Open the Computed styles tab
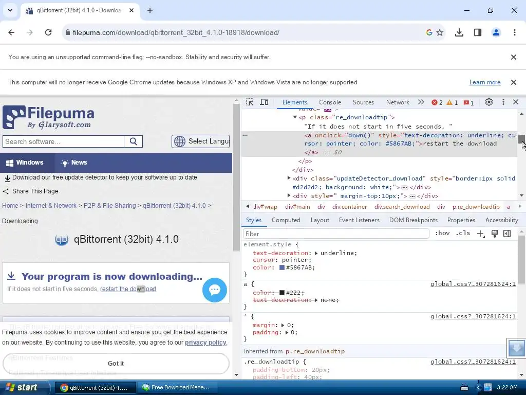Viewport: 526px width, 395px height. click(286, 220)
